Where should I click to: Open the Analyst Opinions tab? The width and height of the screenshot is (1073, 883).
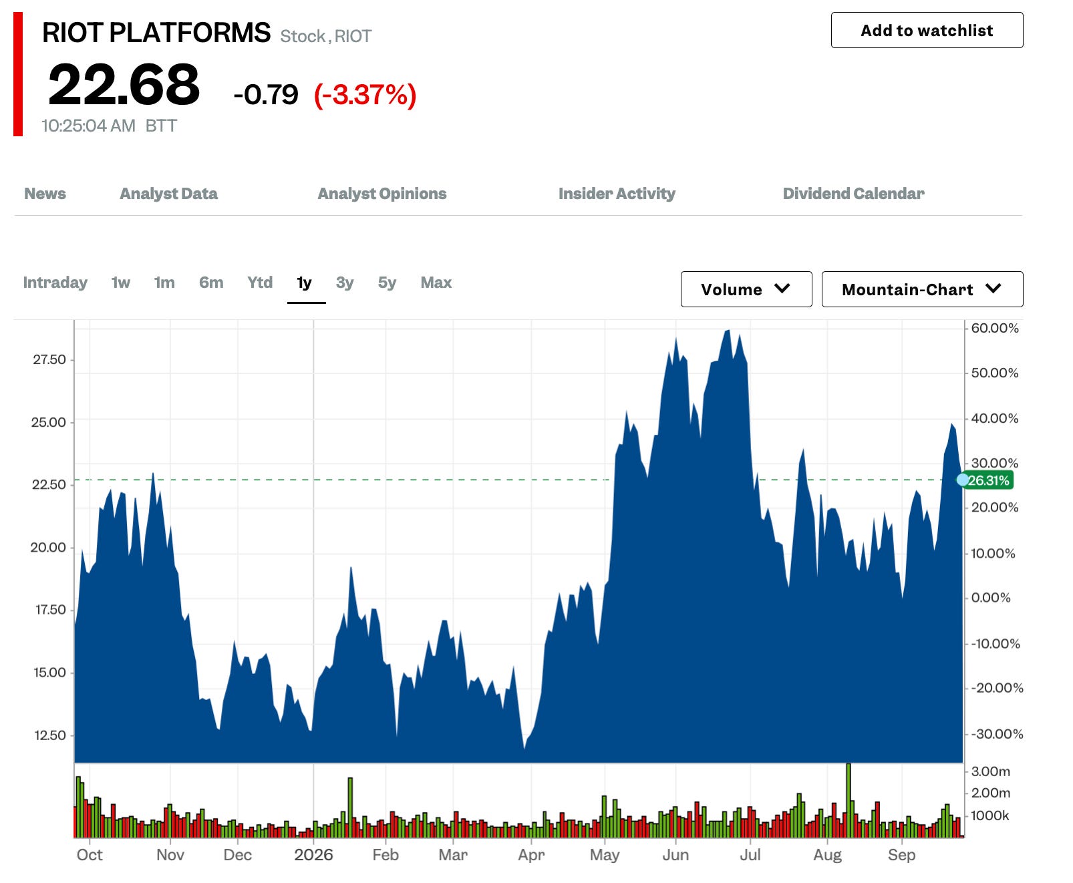pos(381,194)
